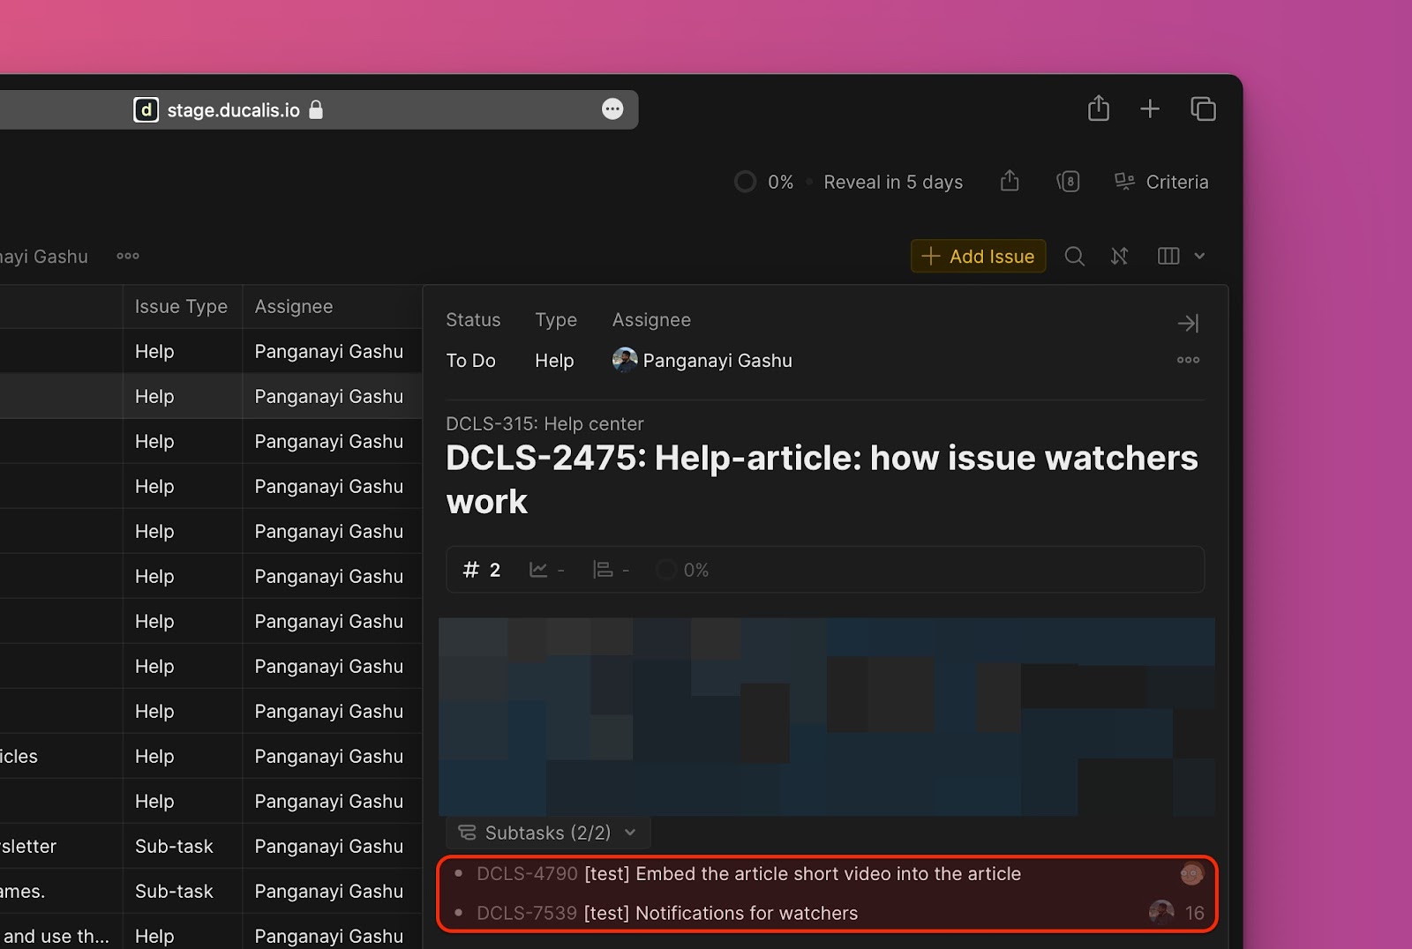Open search with the magnifier icon
Screen dimensions: 1412x949
[1074, 256]
